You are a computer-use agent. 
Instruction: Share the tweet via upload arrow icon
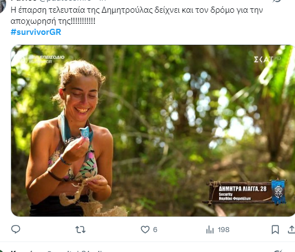pos(291,230)
